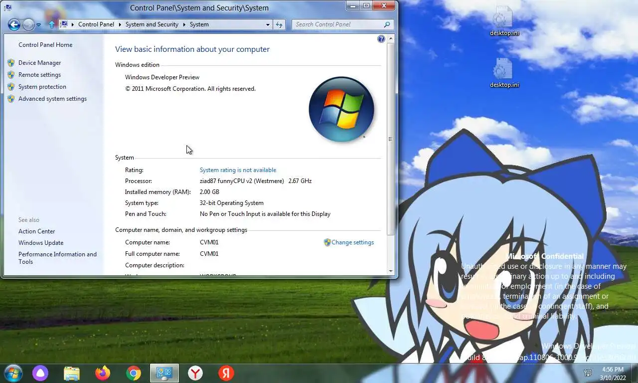Image resolution: width=638 pixels, height=383 pixels.
Task: Open Windows Update link
Action: coord(41,243)
